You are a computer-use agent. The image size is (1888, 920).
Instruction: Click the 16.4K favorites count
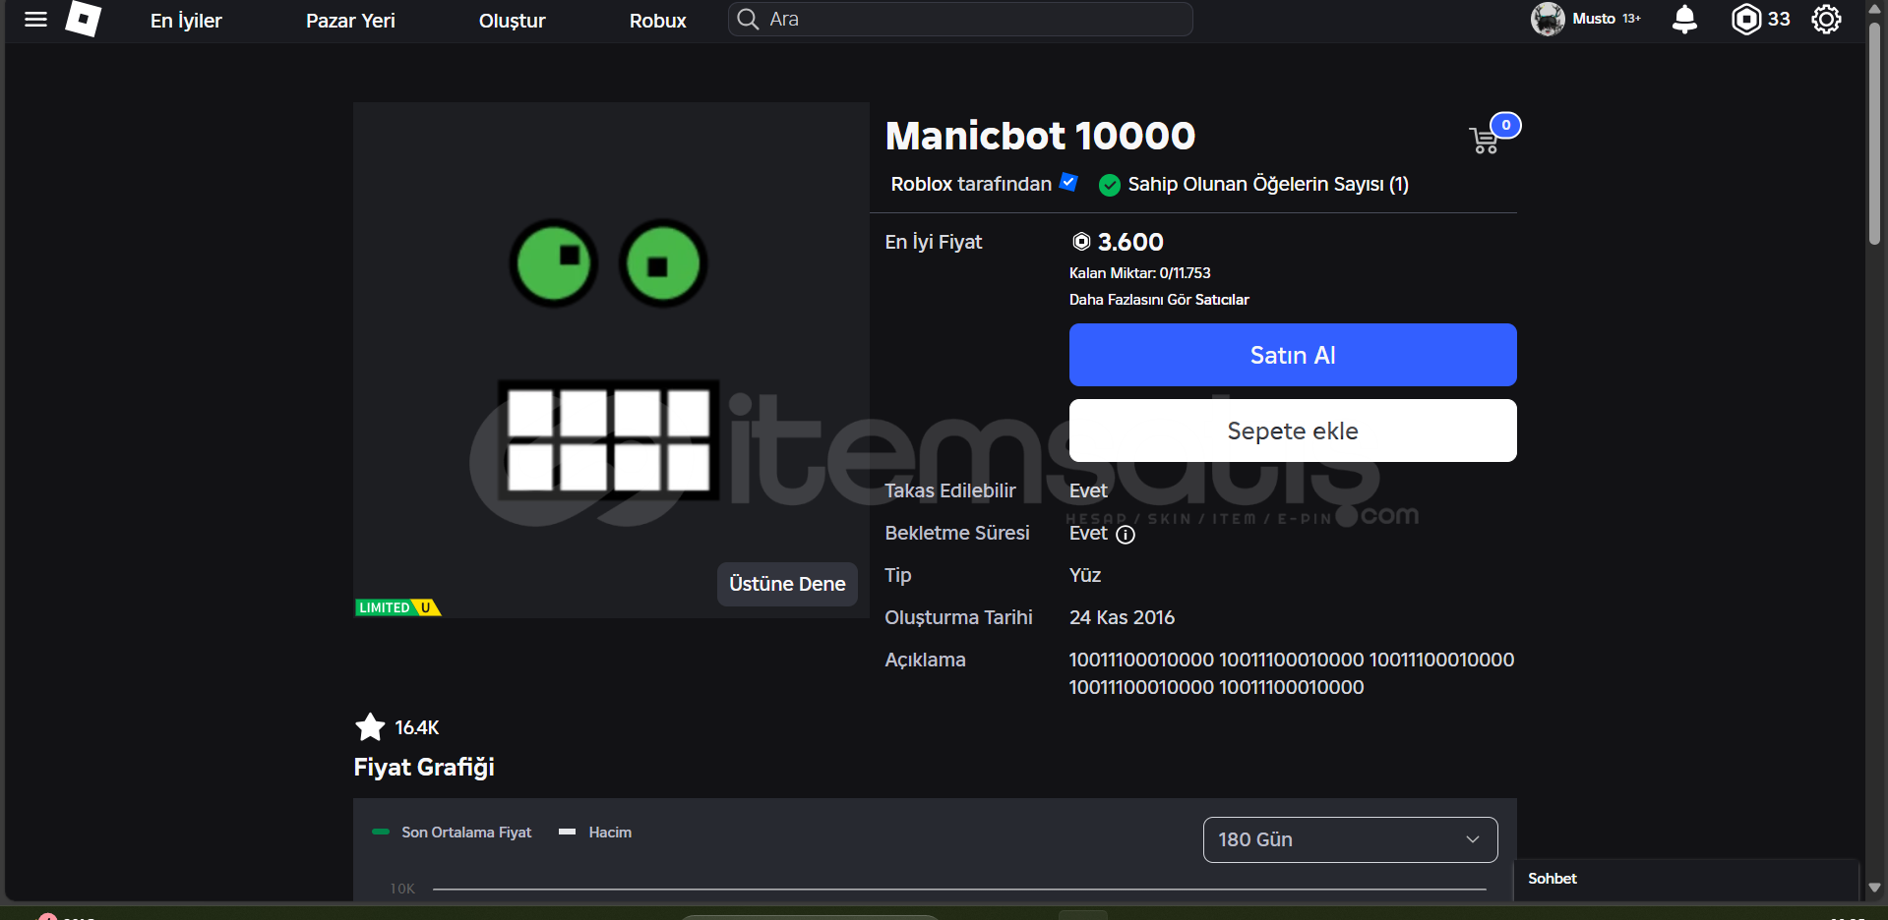[417, 728]
